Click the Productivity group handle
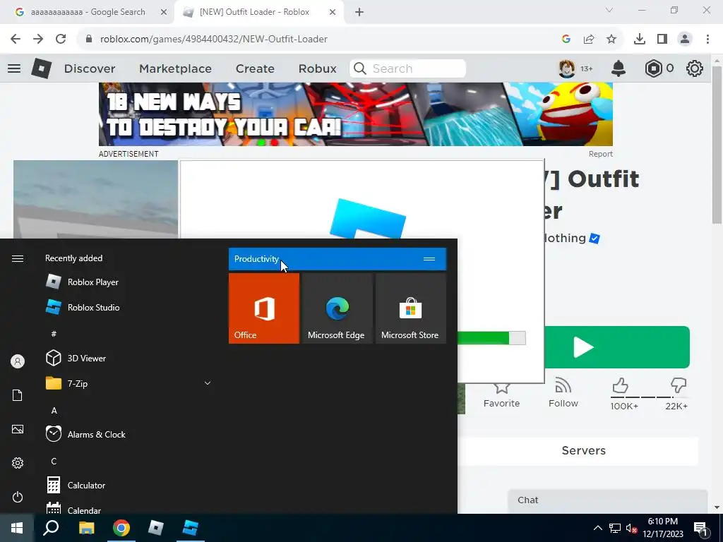Screen dimensions: 723x542 429,259
